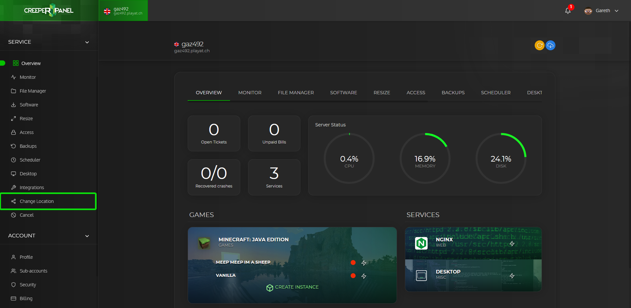This screenshot has height=308, width=631.
Task: Switch to the Scheduler tab
Action: coord(496,93)
